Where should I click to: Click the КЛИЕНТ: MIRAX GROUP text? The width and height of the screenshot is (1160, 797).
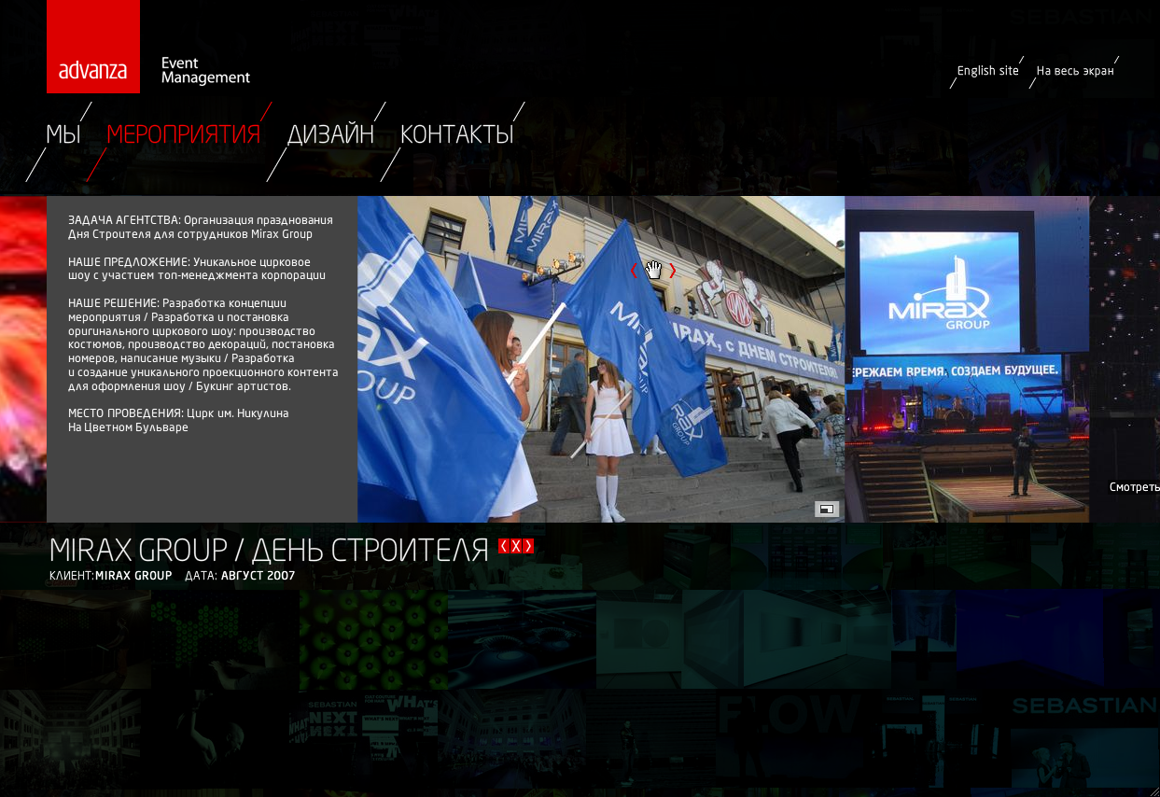coord(110,576)
